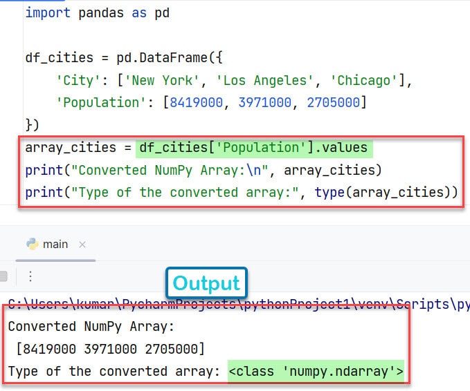Image resolution: width=470 pixels, height=391 pixels.
Task: Open the main run tab
Action: (55, 245)
